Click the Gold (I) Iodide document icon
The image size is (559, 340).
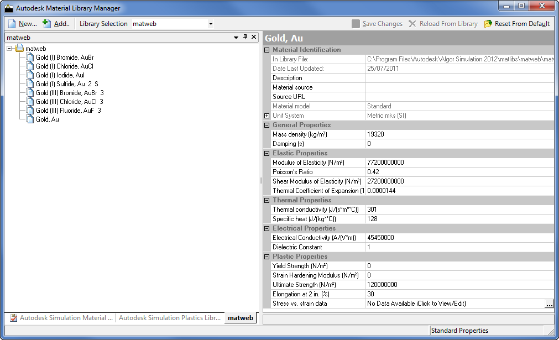click(30, 75)
